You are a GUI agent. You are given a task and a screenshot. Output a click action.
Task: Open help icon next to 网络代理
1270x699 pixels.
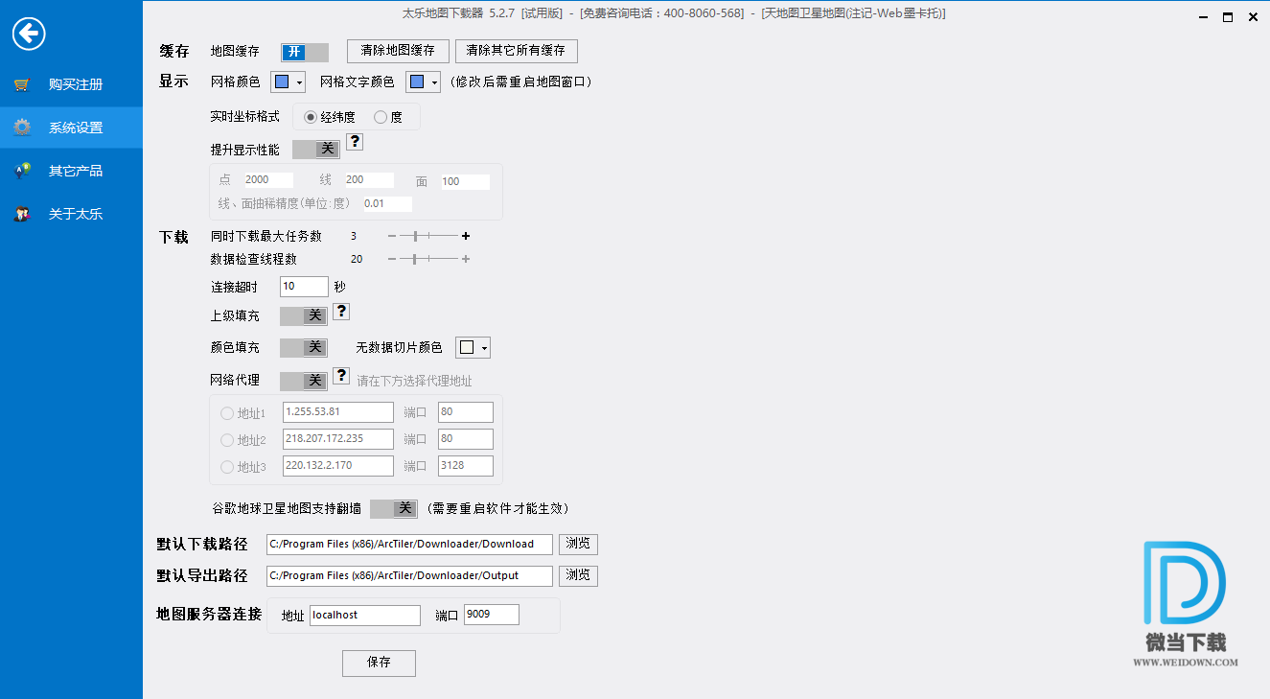click(x=341, y=376)
